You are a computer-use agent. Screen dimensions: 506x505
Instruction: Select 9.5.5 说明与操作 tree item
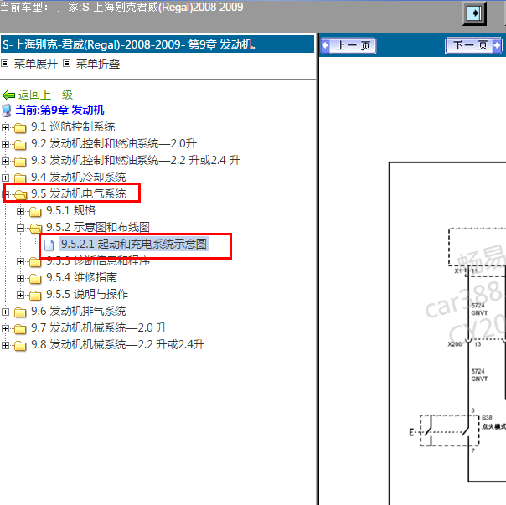coord(87,295)
